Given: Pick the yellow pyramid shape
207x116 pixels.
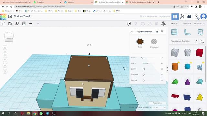Looking at the screenshot, I should 200,97.
